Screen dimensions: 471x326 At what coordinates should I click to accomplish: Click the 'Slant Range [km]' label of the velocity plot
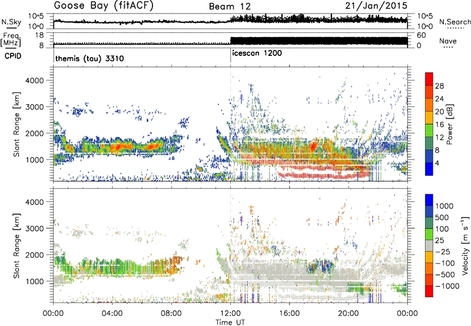point(16,245)
